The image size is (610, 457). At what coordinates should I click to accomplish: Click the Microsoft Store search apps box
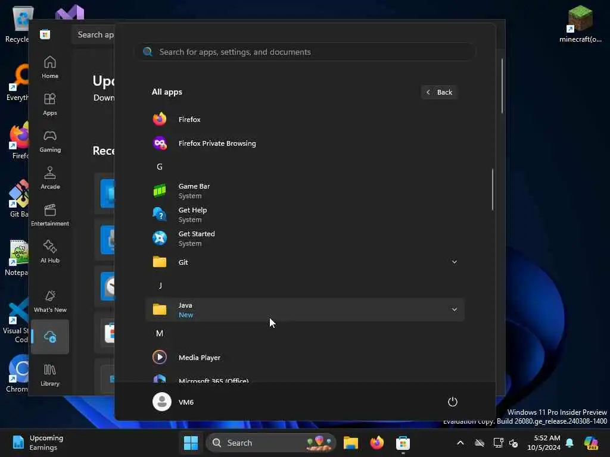click(x=94, y=35)
